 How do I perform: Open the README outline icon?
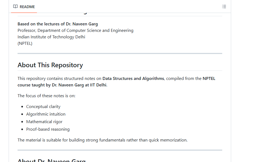(x=224, y=6)
